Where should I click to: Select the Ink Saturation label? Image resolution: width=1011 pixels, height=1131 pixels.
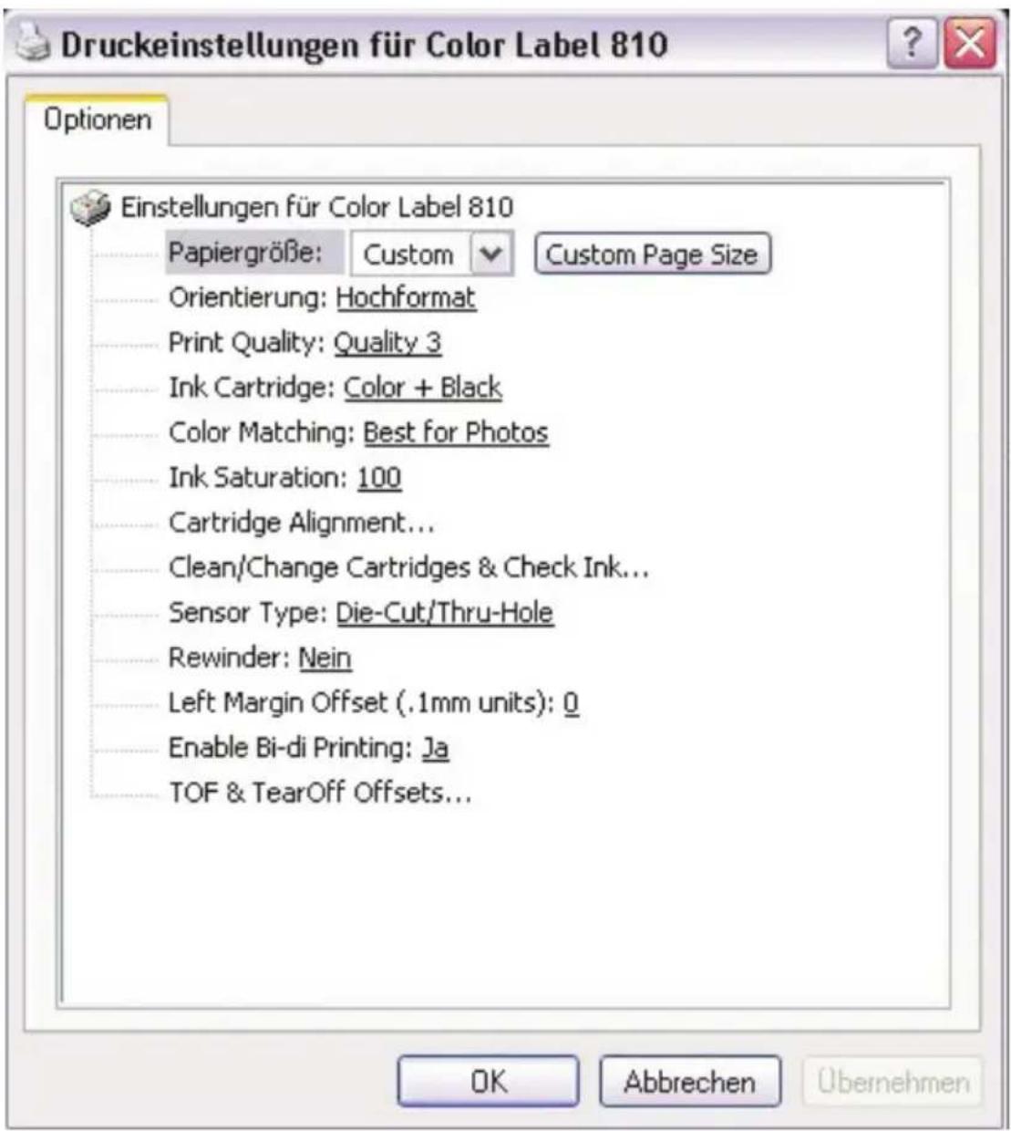(x=259, y=477)
